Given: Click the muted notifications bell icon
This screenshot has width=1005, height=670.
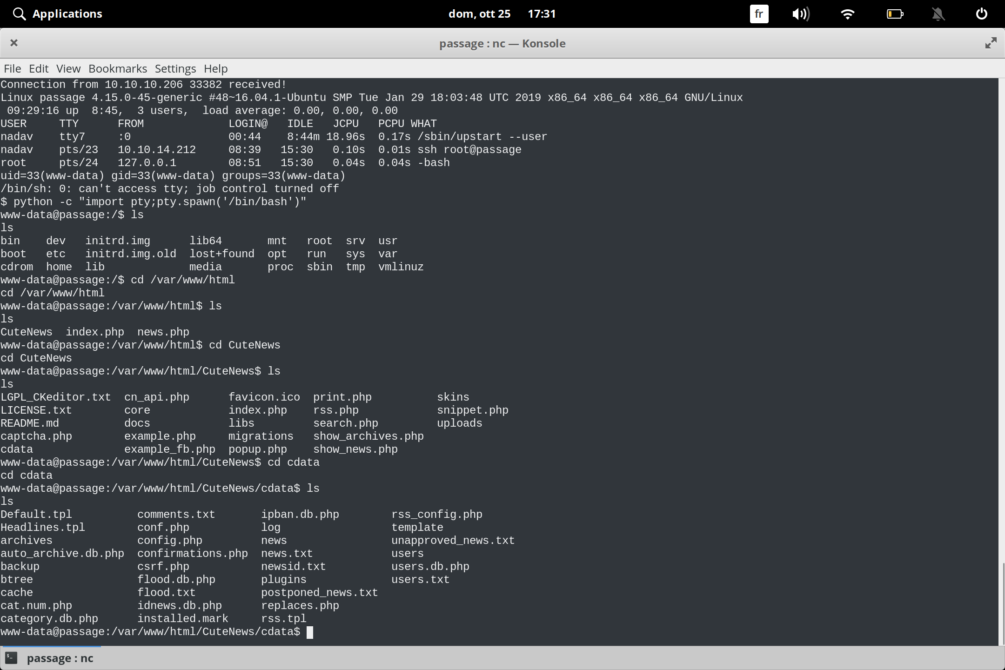Looking at the screenshot, I should (x=938, y=13).
